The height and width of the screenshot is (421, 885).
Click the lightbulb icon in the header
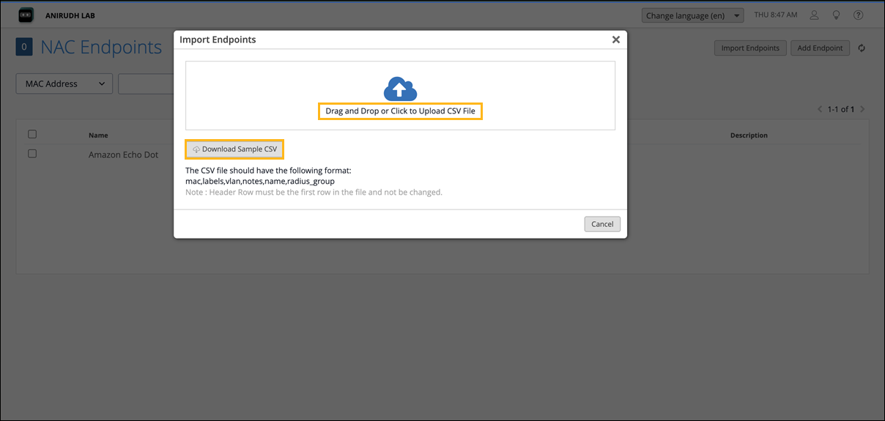pos(836,15)
